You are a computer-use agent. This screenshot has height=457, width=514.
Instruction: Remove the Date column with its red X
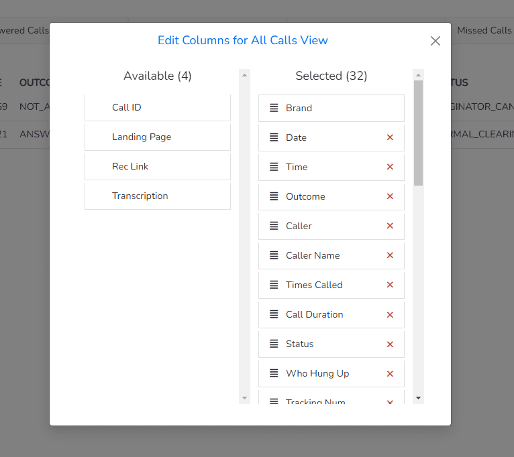point(390,137)
